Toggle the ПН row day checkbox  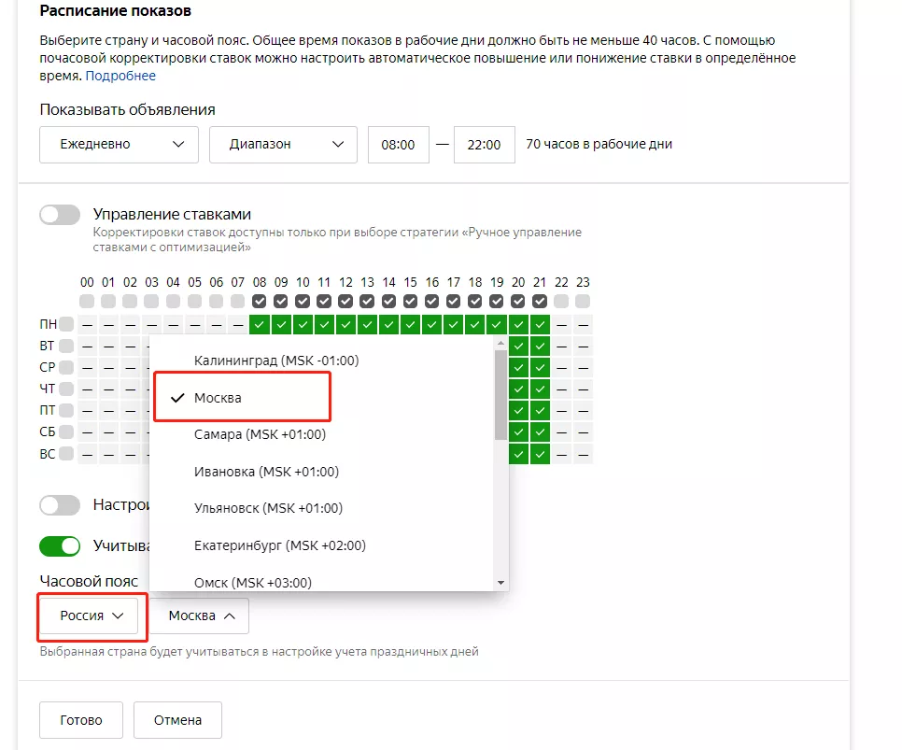[66, 324]
